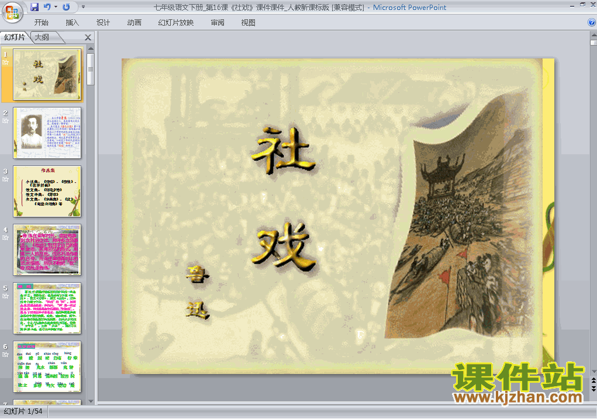
Task: Select the 鲁 author character on slide
Action: point(197,275)
